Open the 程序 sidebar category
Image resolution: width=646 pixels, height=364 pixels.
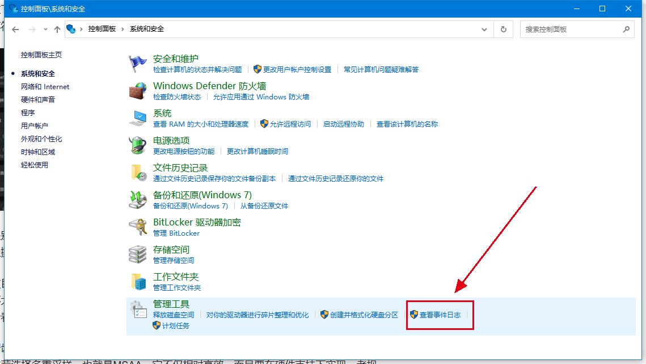[x=28, y=112]
